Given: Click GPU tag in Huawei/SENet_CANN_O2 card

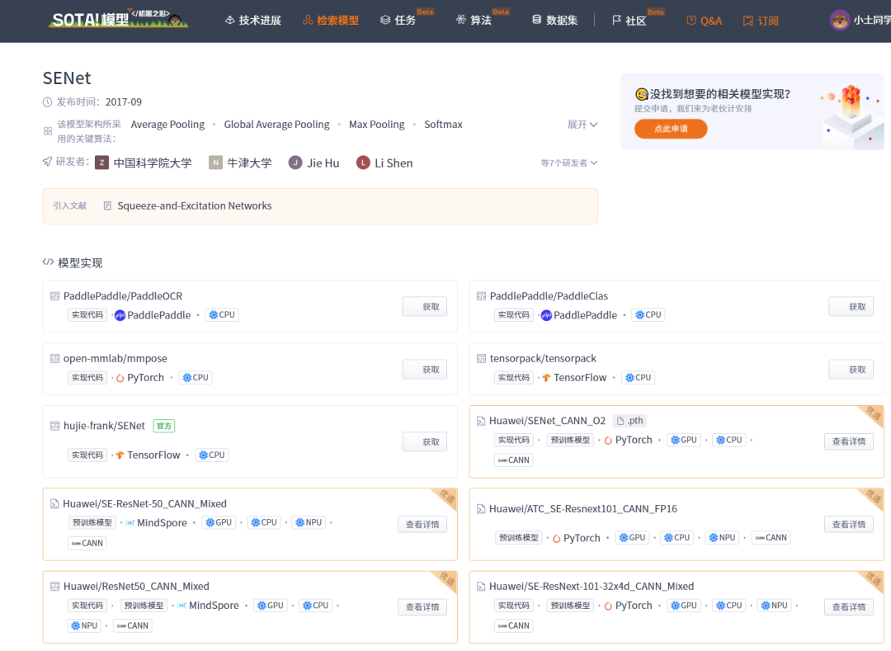Looking at the screenshot, I should point(683,441).
